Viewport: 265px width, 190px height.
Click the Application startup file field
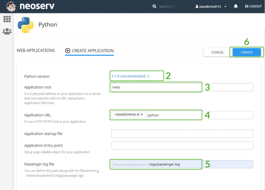click(182, 133)
